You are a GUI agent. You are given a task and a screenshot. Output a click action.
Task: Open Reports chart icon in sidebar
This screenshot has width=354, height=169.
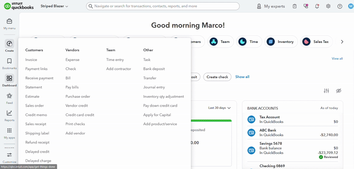click(x=9, y=113)
